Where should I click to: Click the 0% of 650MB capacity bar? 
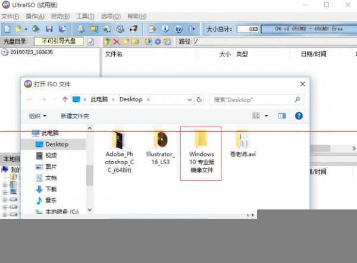[309, 29]
